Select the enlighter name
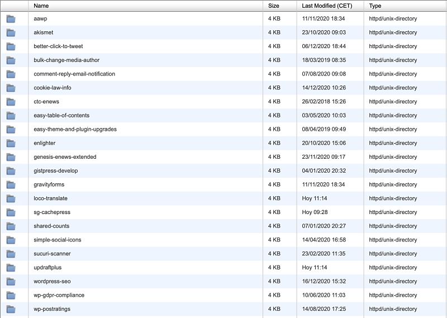The width and height of the screenshot is (447, 318). [x=45, y=143]
